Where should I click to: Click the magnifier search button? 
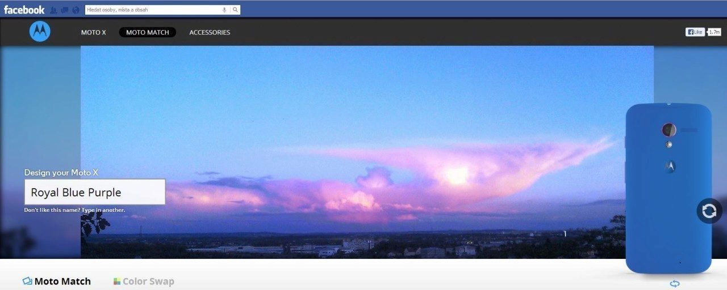pyautogui.click(x=235, y=10)
